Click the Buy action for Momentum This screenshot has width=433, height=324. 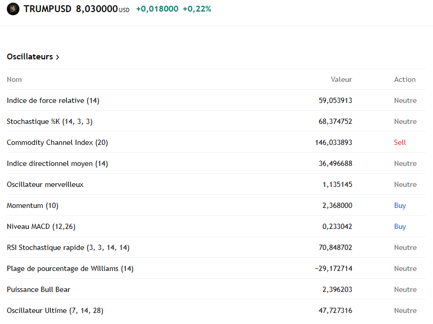(x=400, y=205)
